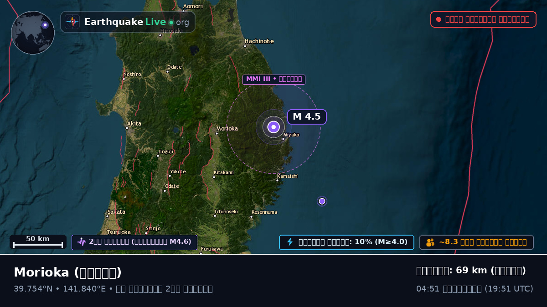
Task: Click the Hirosaki city label
Action: 171,31
